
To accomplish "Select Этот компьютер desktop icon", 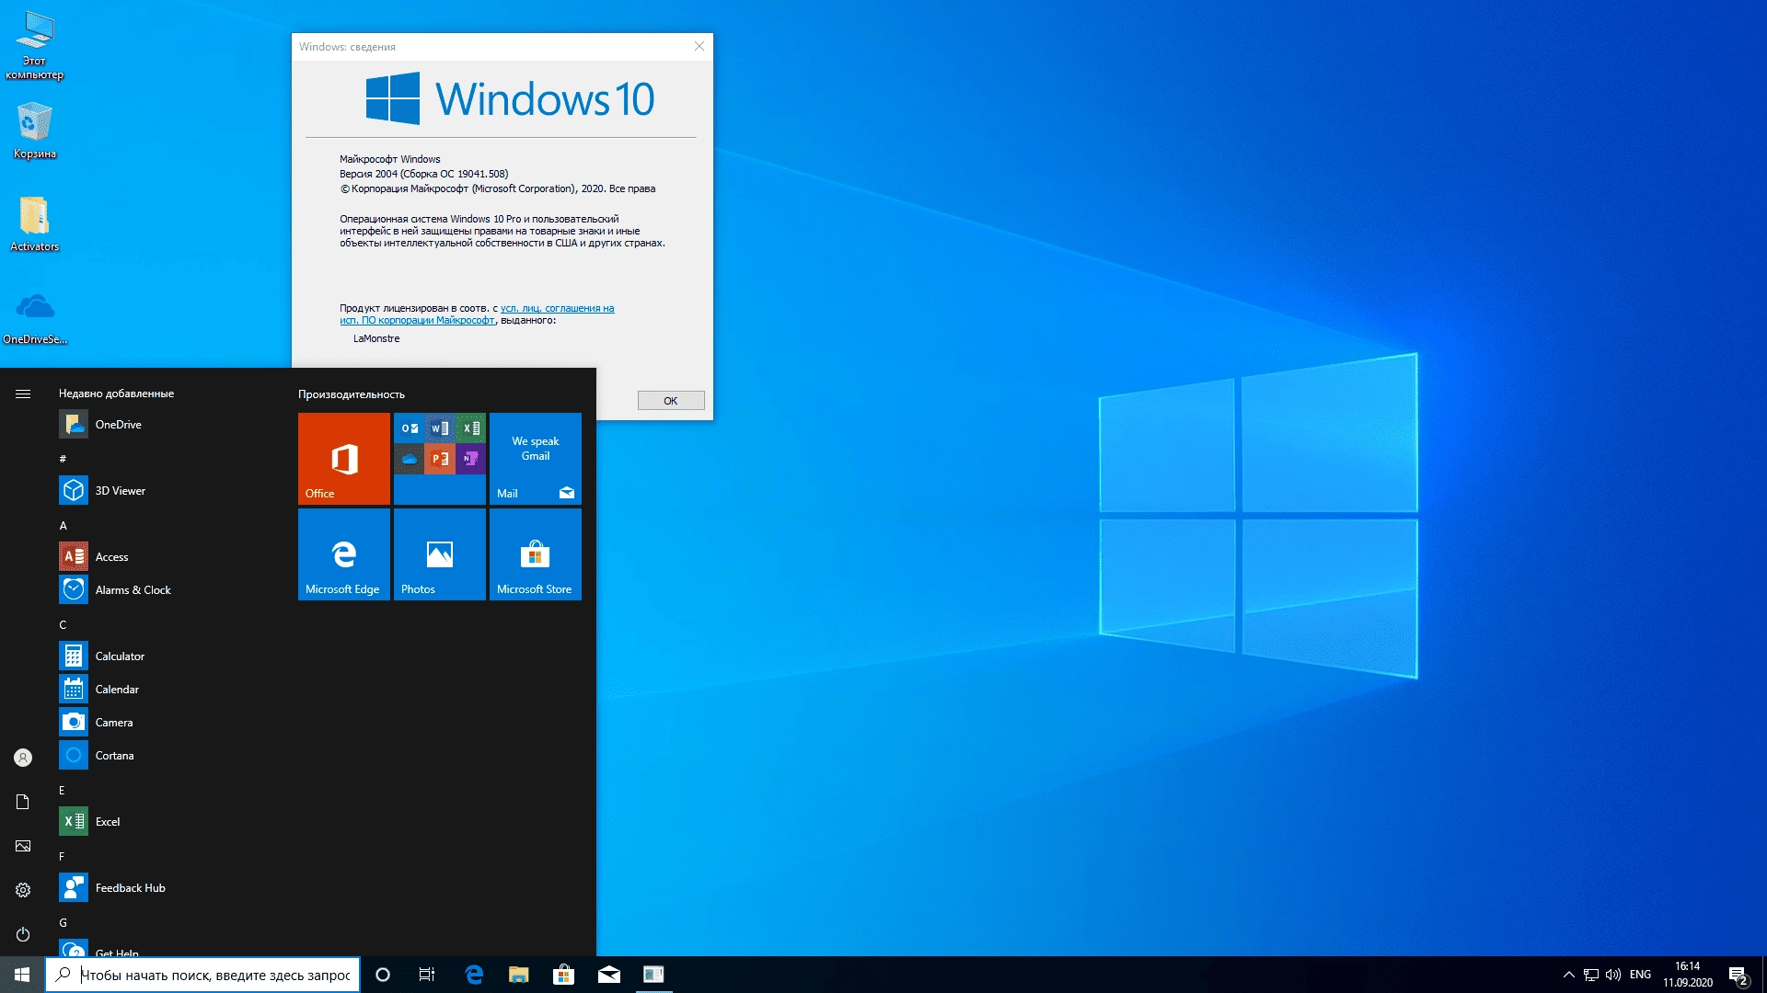I will point(35,46).
